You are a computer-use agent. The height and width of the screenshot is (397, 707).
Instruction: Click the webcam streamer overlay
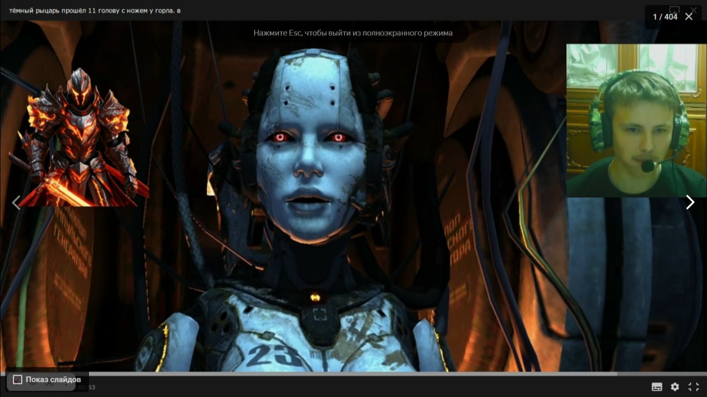(637, 120)
